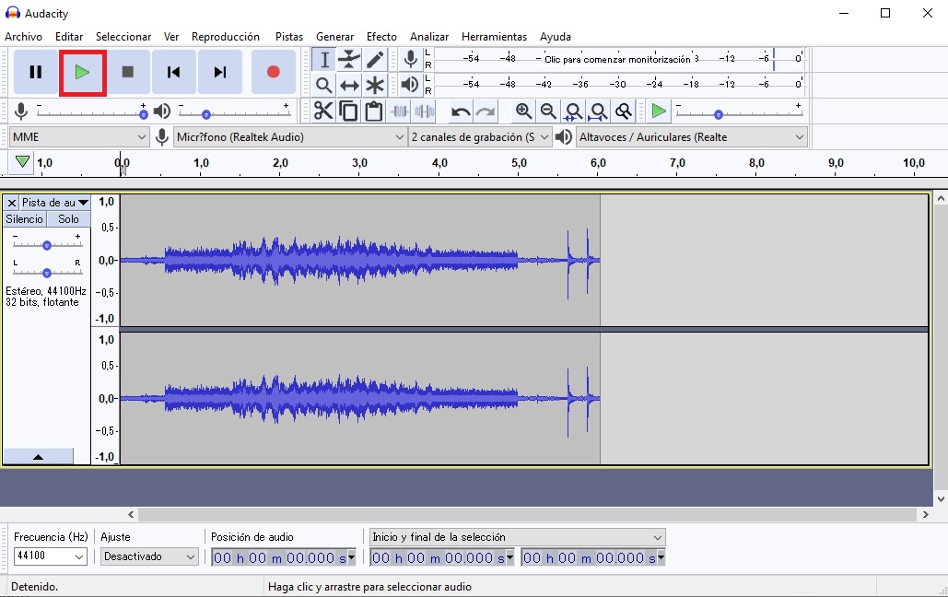This screenshot has width=948, height=597.
Task: Open the Generar menu
Action: coord(334,36)
